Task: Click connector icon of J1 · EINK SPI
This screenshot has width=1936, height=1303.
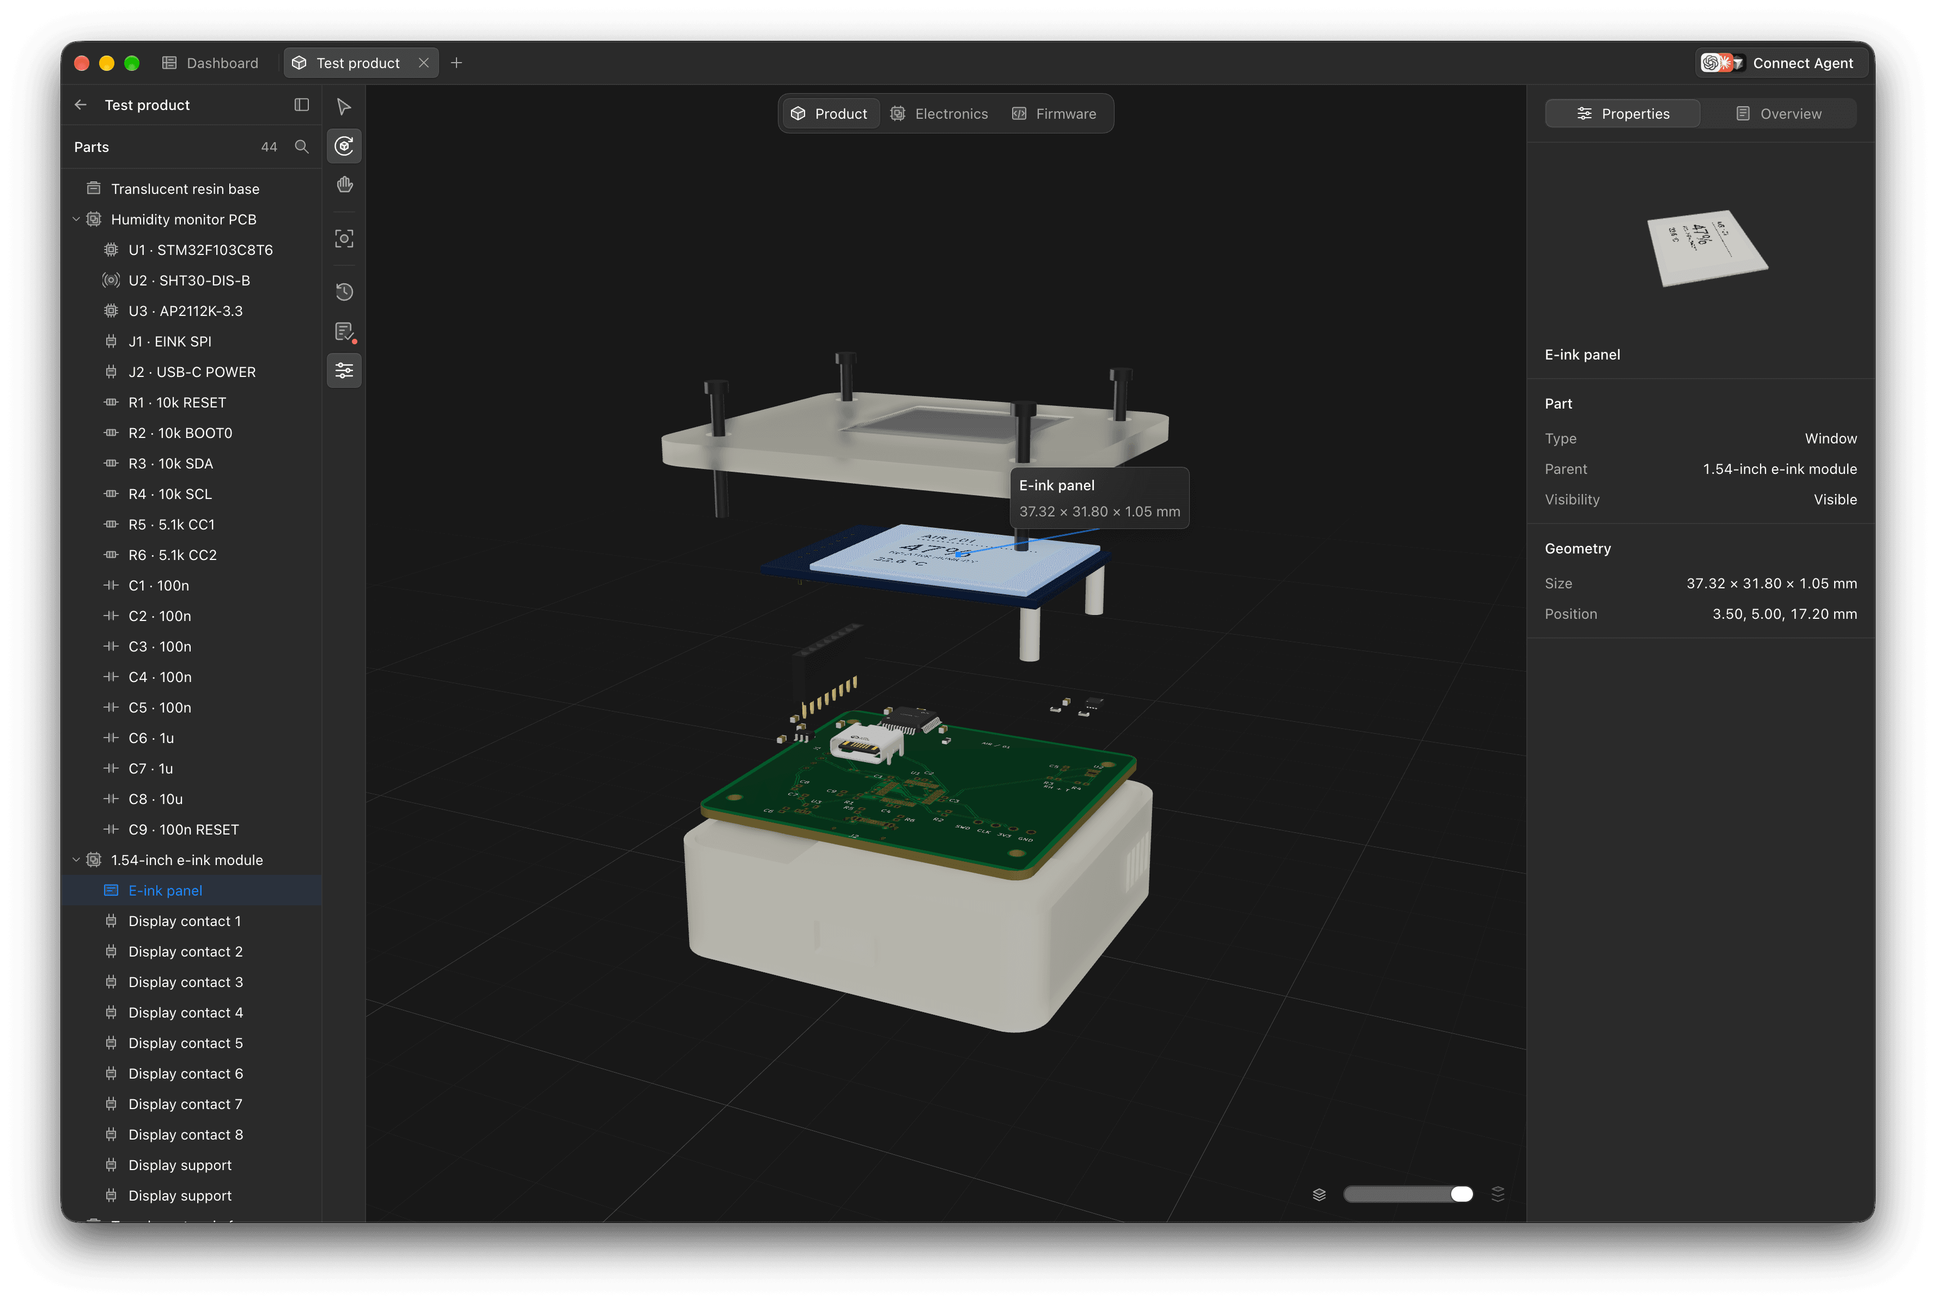Action: point(111,342)
